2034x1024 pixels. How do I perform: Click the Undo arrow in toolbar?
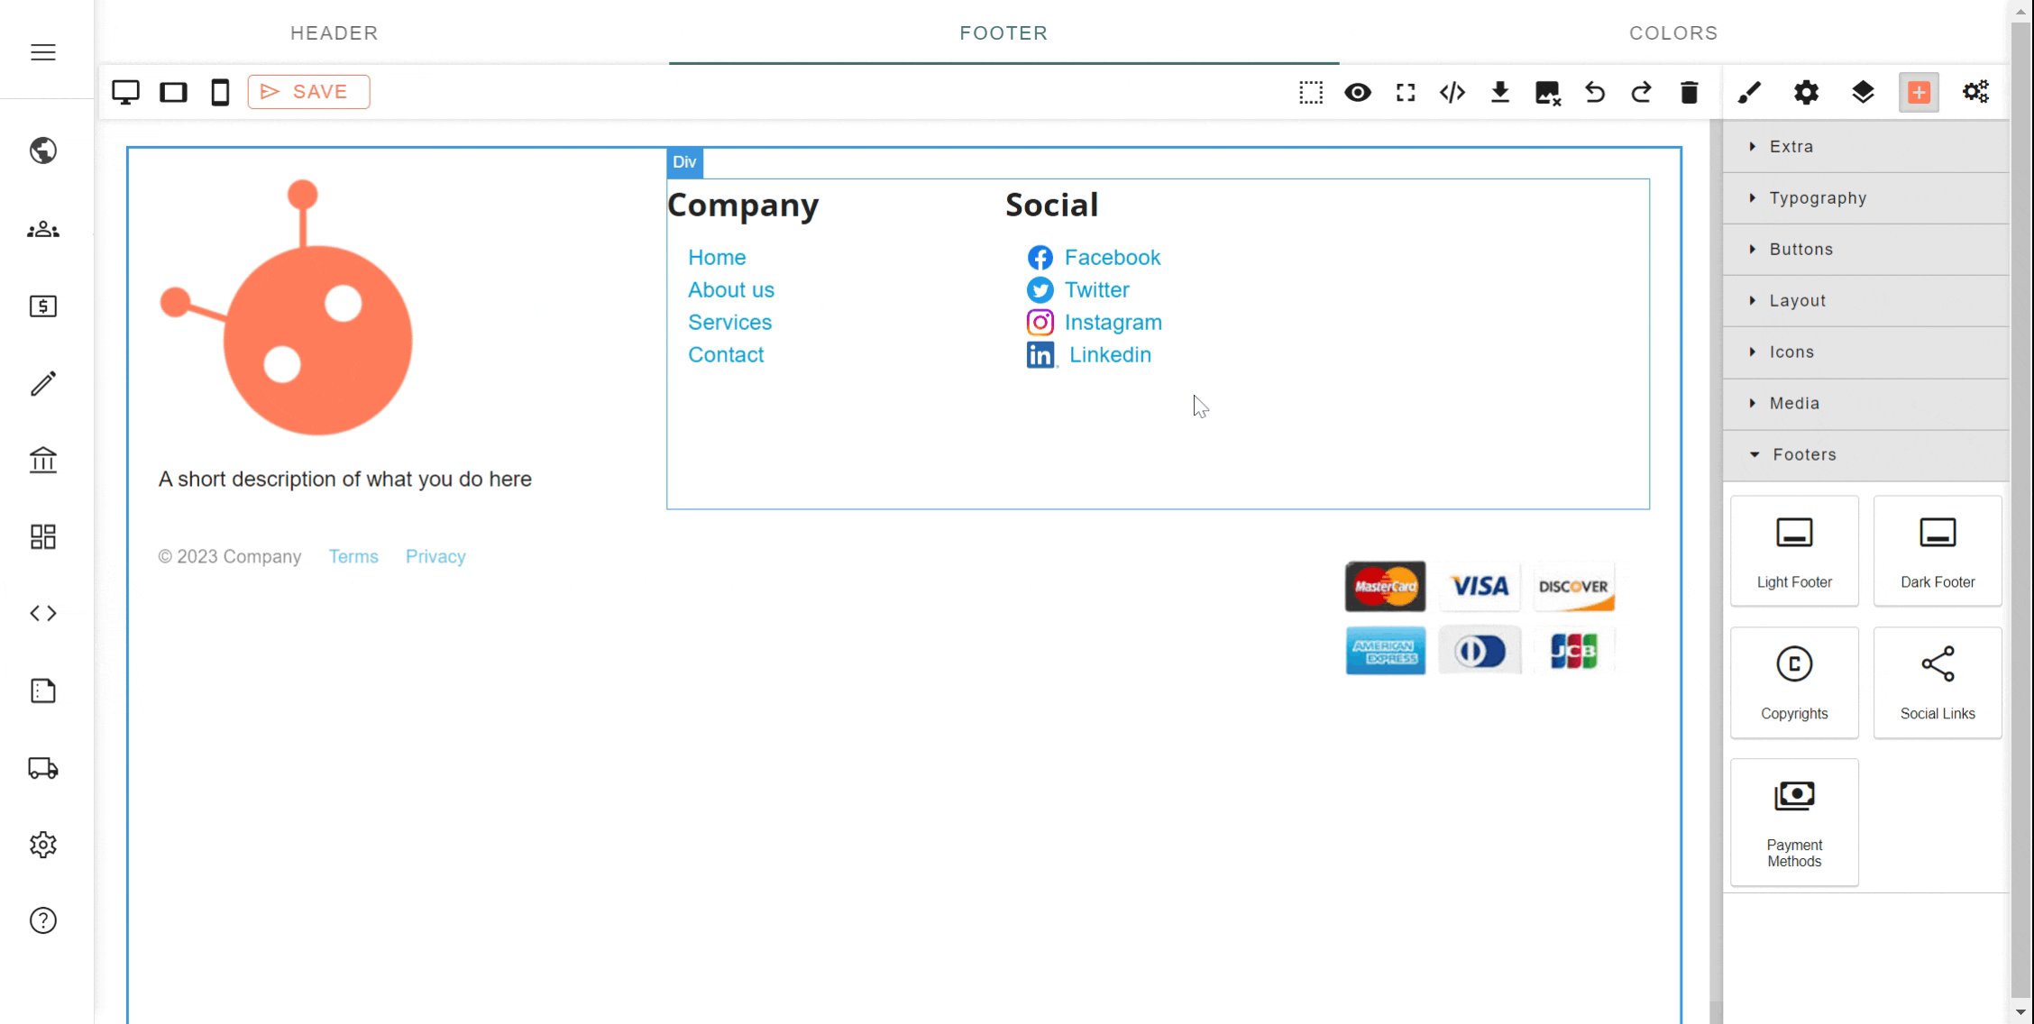pyautogui.click(x=1594, y=92)
